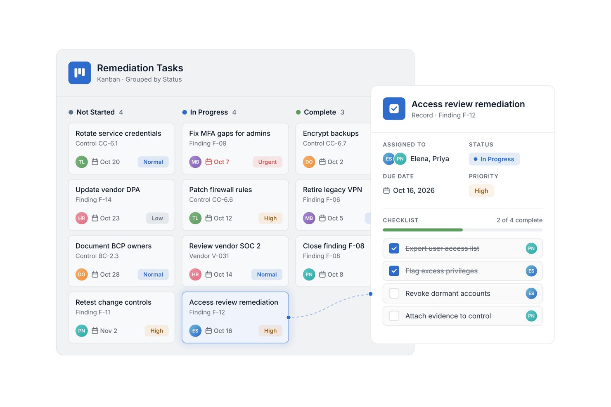Click the checkmark record icon in the detail panel header
The width and height of the screenshot is (611, 407).
pos(394,109)
